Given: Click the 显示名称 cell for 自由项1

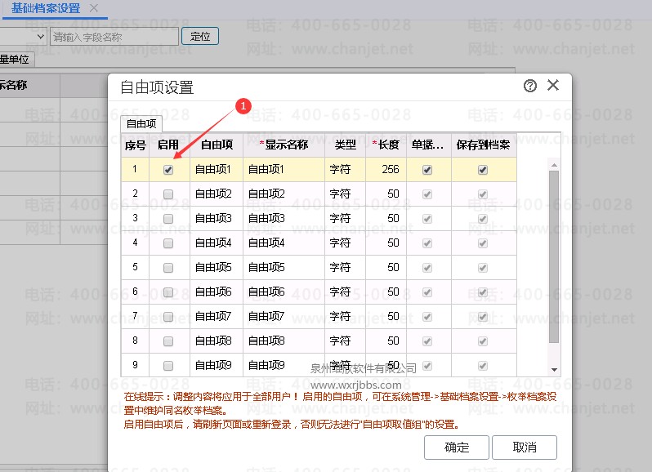Looking at the screenshot, I should point(284,170).
